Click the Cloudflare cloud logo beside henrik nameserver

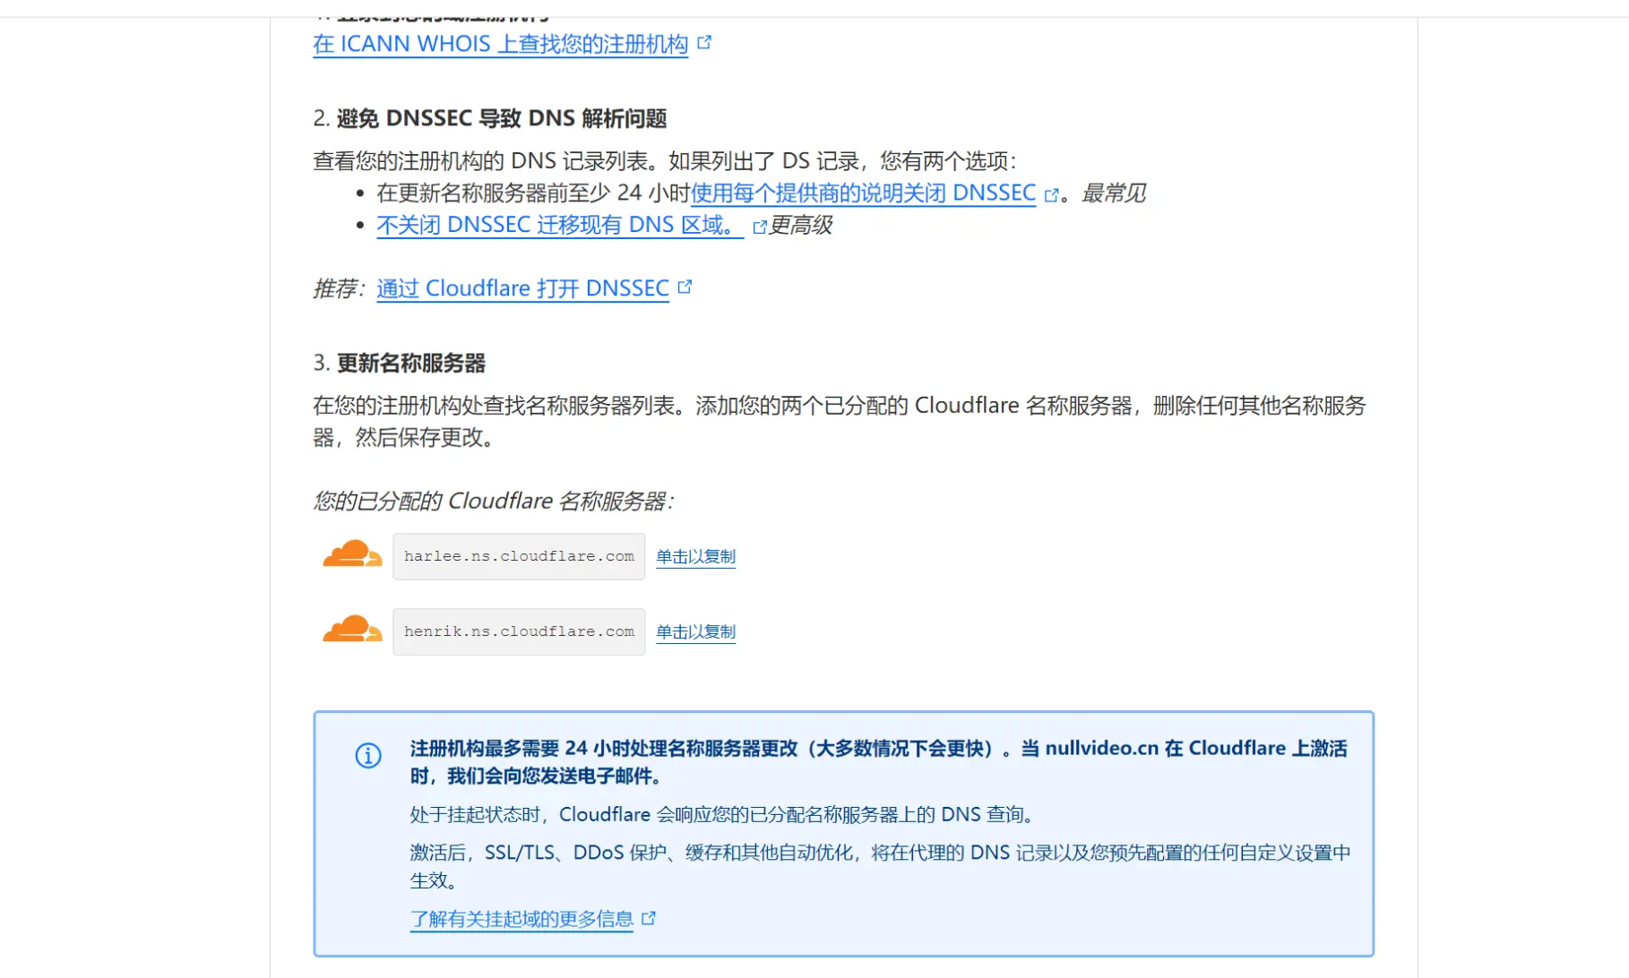pyautogui.click(x=351, y=631)
